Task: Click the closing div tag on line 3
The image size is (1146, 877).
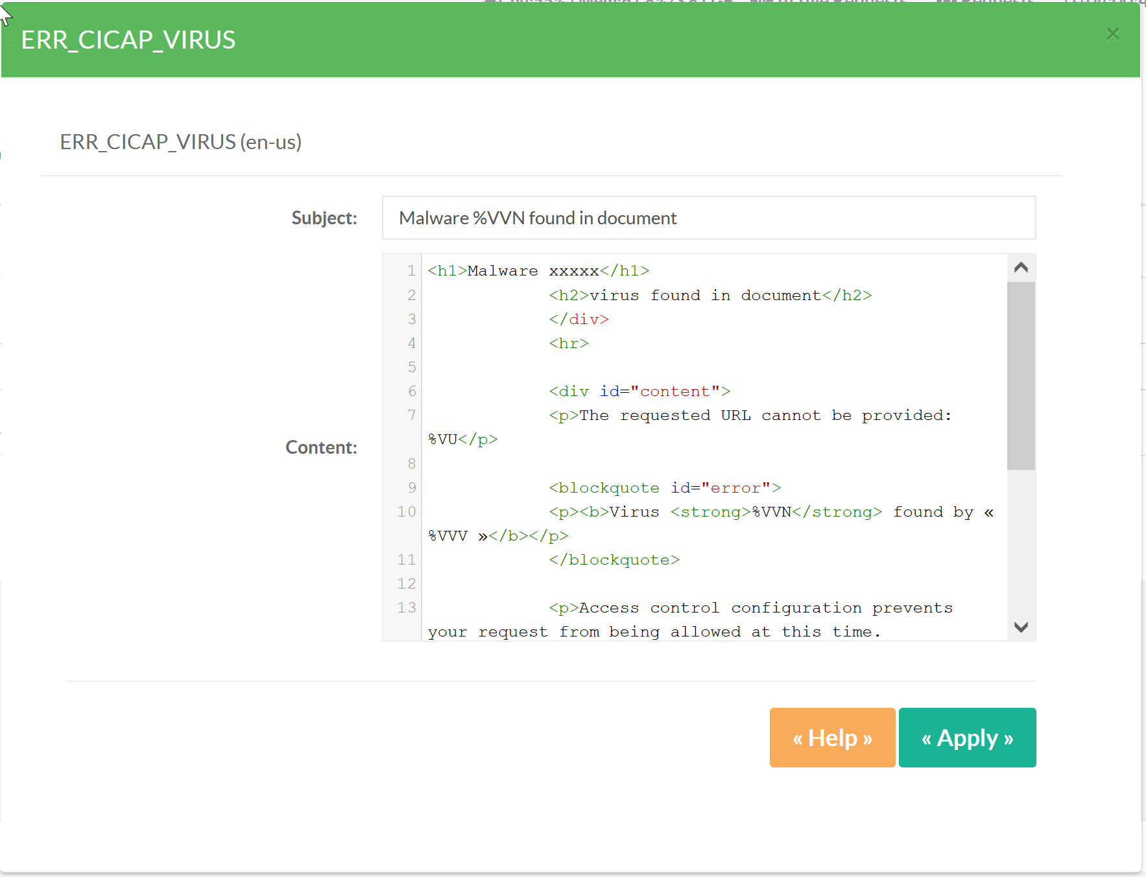Action: point(579,320)
